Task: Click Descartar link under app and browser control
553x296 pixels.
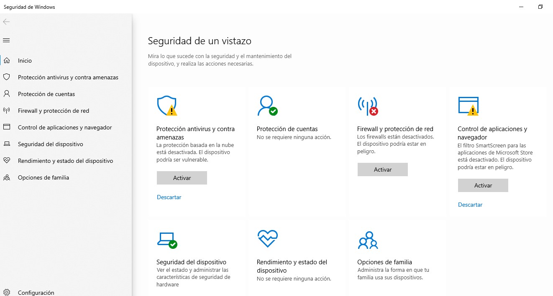Action: click(470, 205)
